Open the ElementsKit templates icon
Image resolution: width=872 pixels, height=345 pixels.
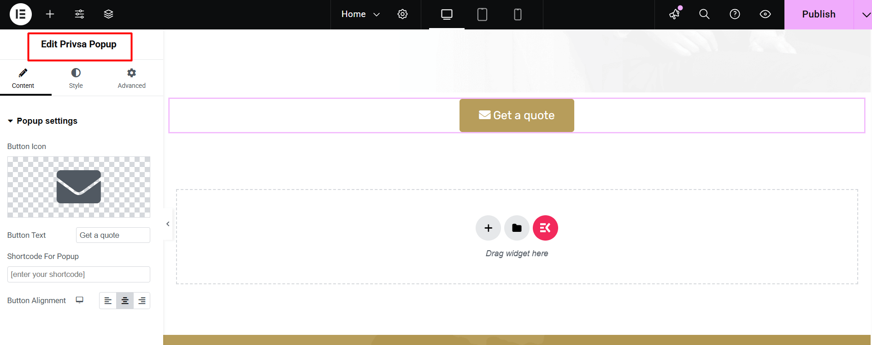[x=545, y=228]
